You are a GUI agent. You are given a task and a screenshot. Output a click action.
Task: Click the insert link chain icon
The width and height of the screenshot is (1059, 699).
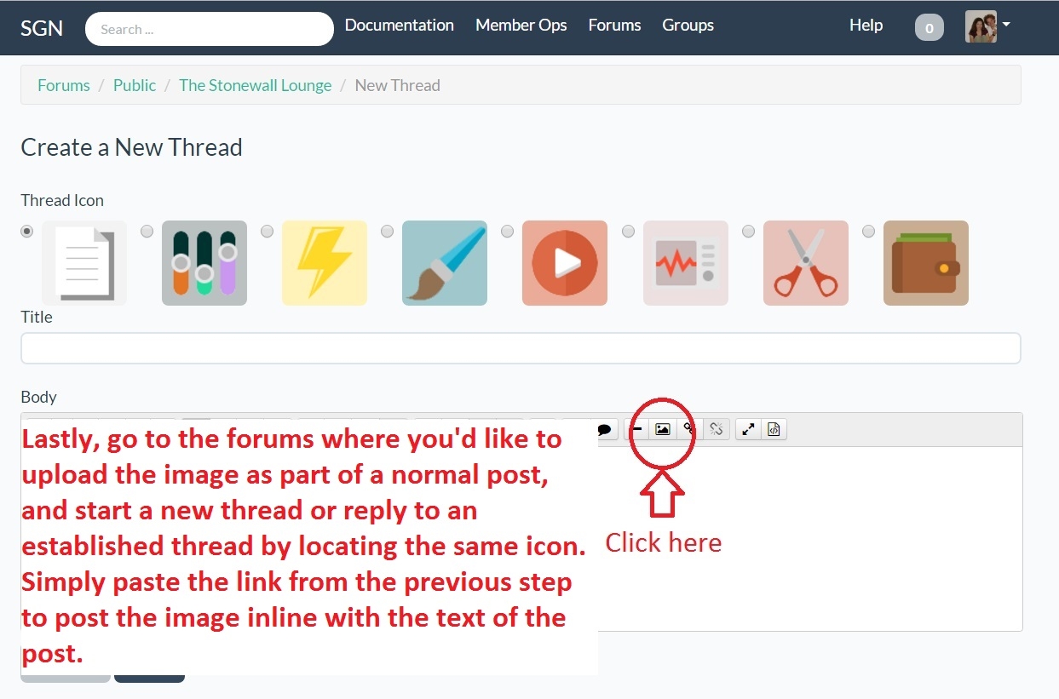pos(688,429)
